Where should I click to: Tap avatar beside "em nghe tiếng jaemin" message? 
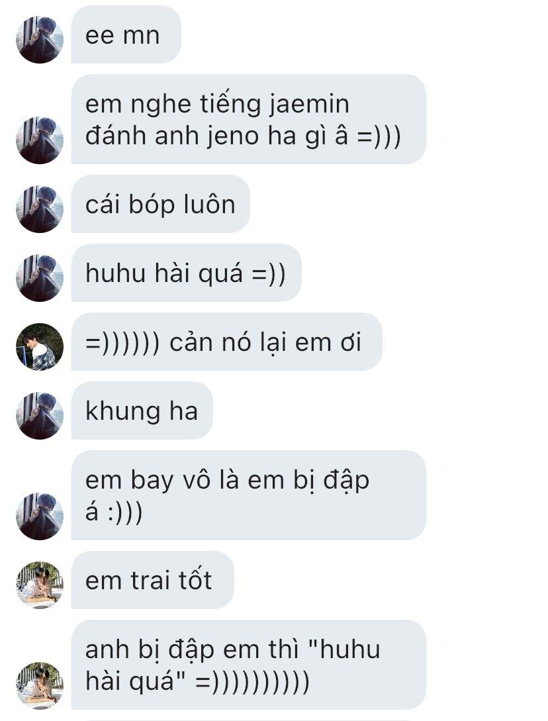40,140
